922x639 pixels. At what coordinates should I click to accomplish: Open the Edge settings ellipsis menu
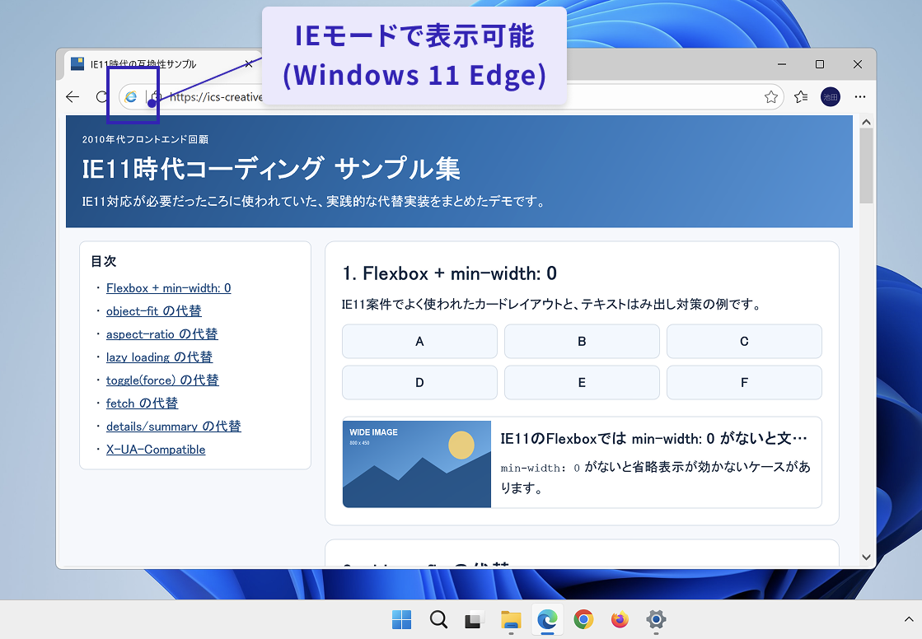coord(859,97)
